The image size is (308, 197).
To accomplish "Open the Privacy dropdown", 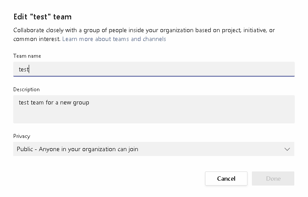I will click(x=154, y=149).
